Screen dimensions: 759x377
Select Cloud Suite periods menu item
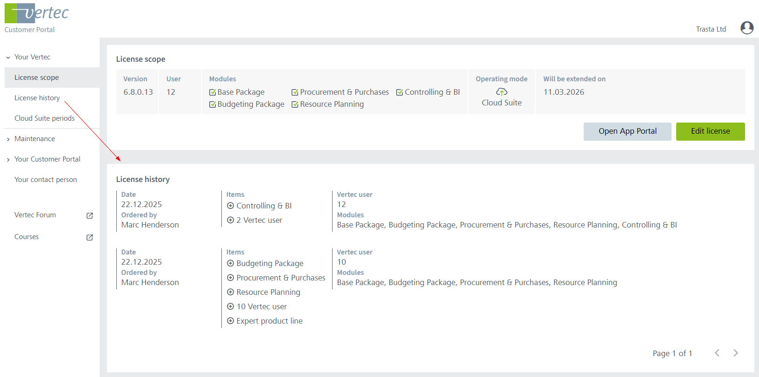tap(45, 118)
